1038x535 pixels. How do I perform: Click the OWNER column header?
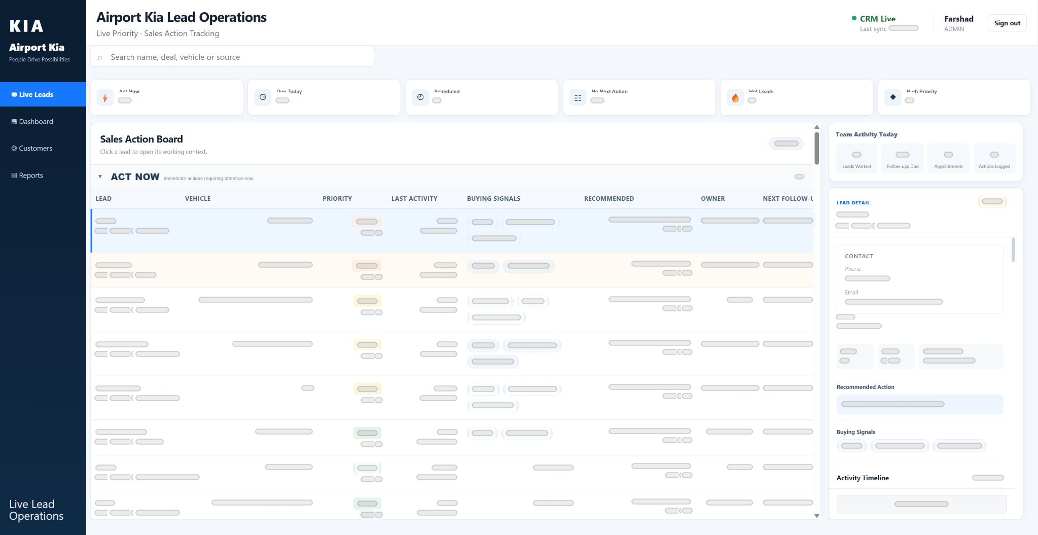pos(713,198)
